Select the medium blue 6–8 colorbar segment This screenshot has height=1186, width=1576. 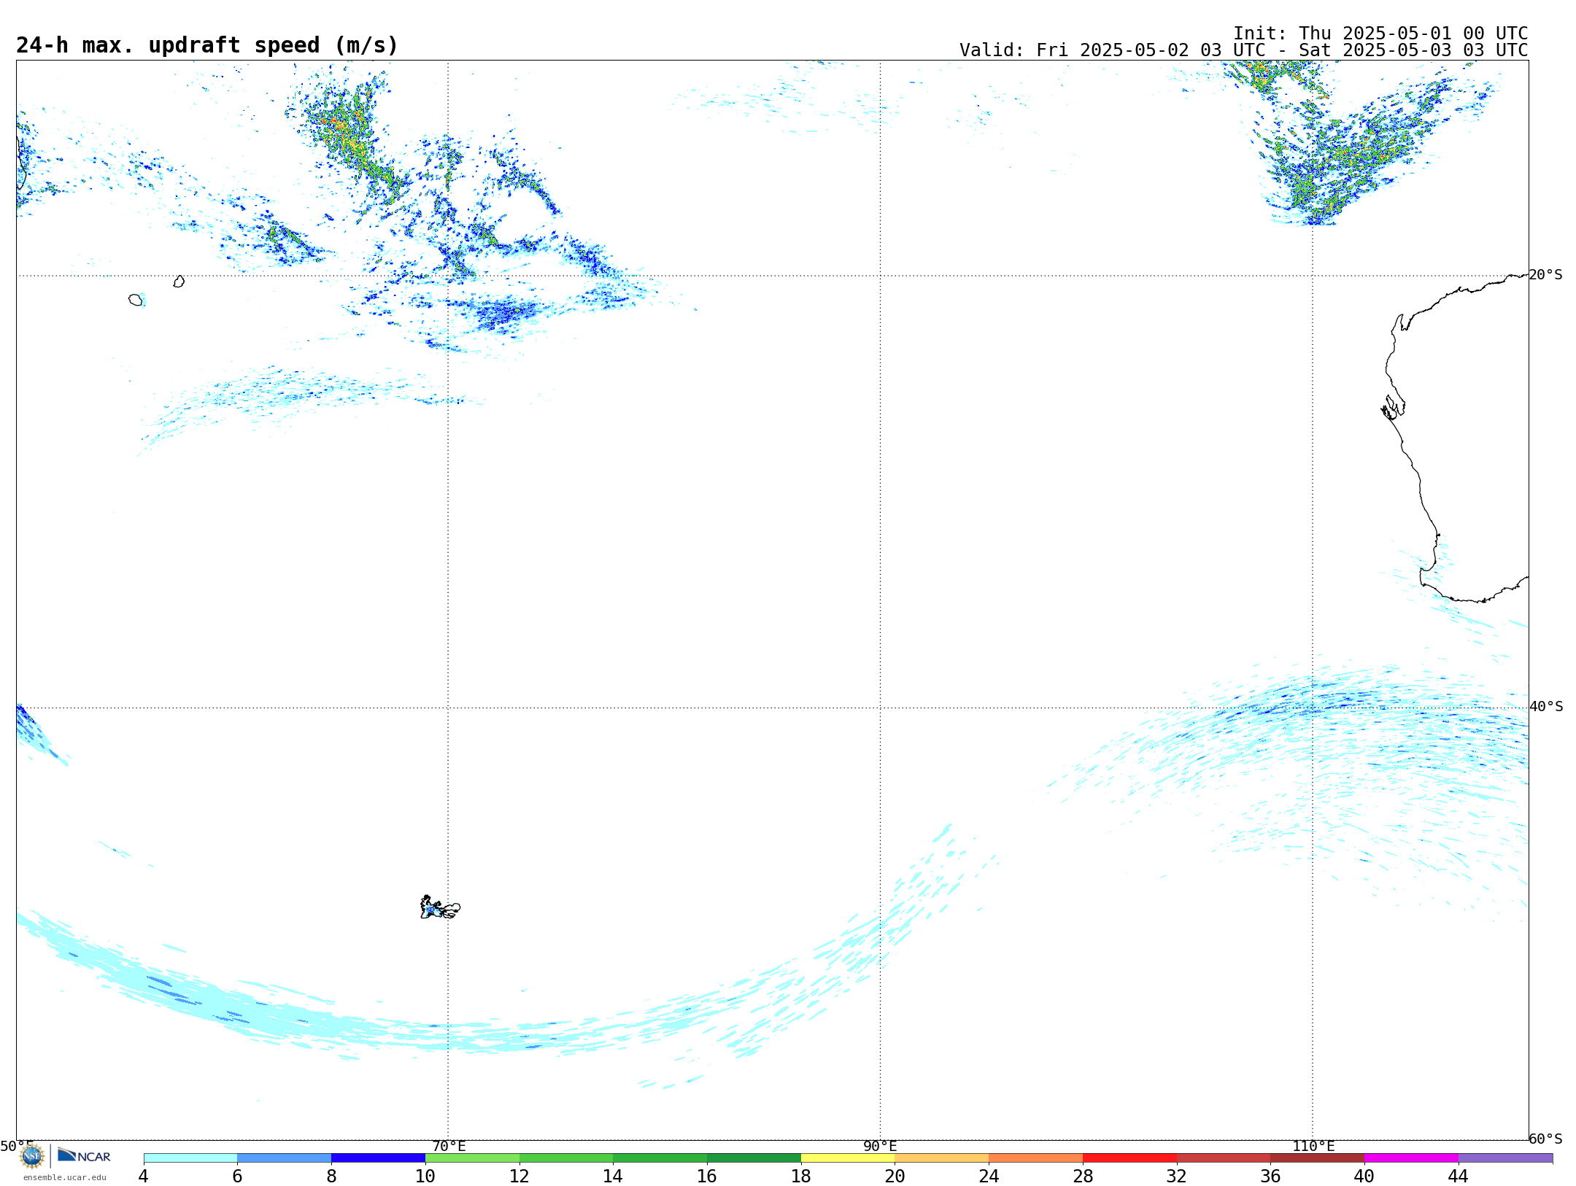285,1158
